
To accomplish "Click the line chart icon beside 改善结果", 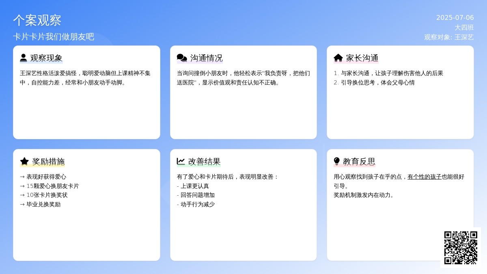I will click(181, 162).
